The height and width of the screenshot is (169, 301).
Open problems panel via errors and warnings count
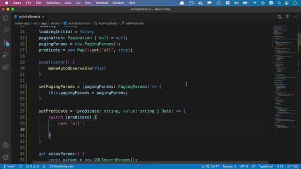point(32,166)
